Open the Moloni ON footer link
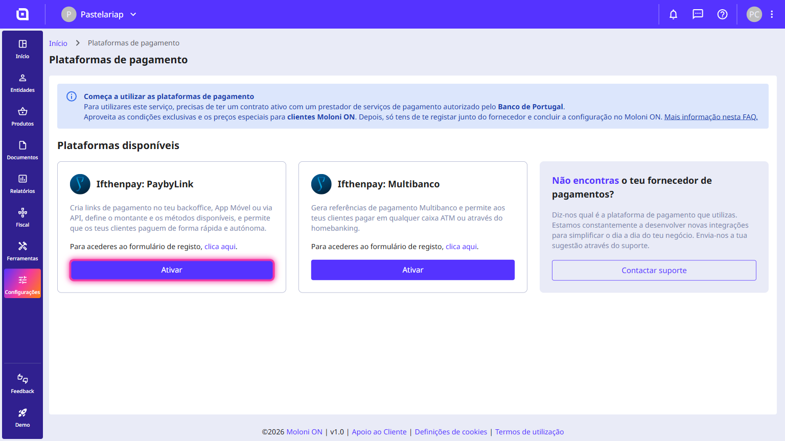Viewport: 785px width, 441px height. (305, 432)
